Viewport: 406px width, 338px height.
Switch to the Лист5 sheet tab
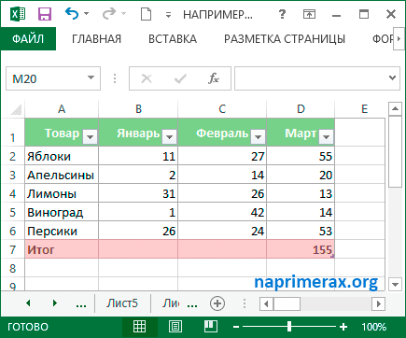point(122,303)
